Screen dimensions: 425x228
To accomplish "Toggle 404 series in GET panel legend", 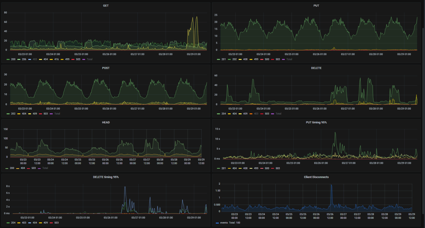I will click(43, 59).
